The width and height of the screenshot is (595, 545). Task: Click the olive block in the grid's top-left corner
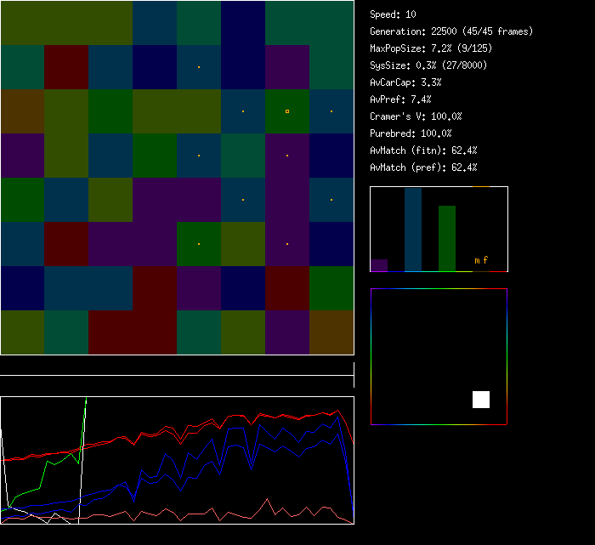click(66, 23)
